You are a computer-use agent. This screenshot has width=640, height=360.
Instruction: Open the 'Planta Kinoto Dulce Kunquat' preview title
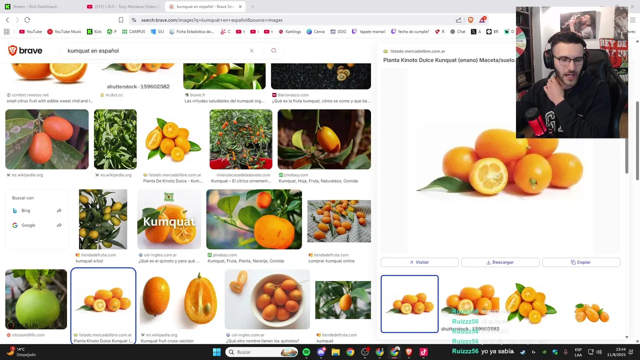[x=449, y=60]
